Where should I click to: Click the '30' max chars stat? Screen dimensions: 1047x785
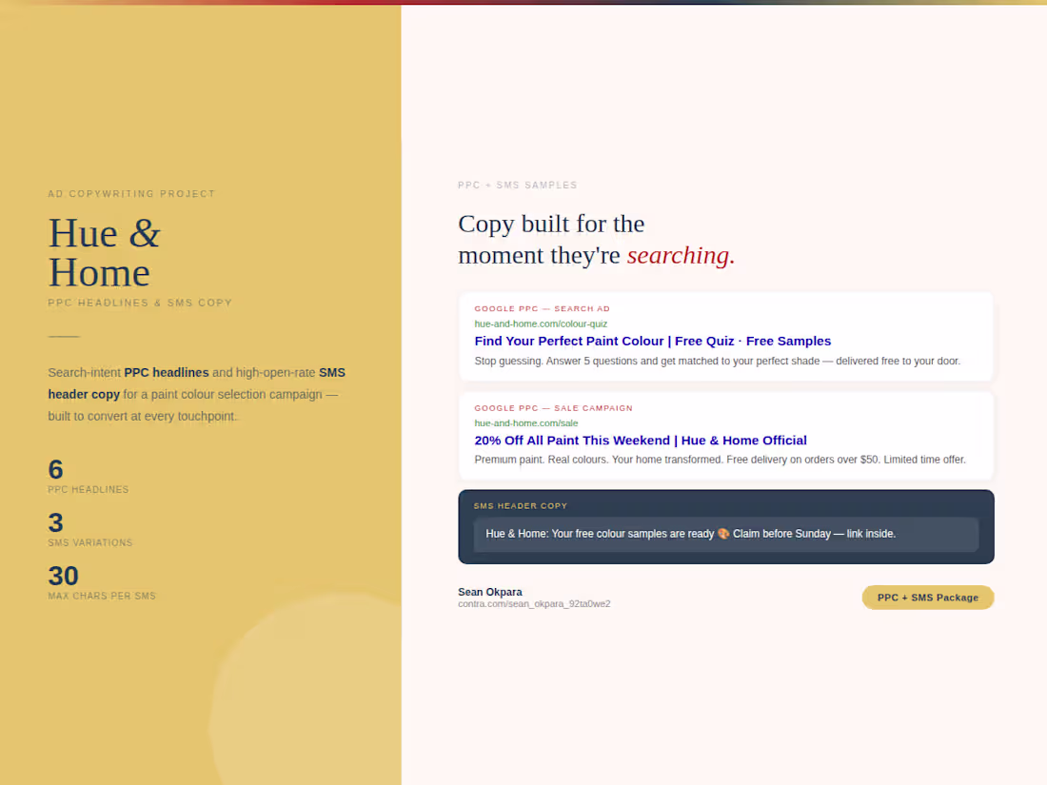pos(64,576)
